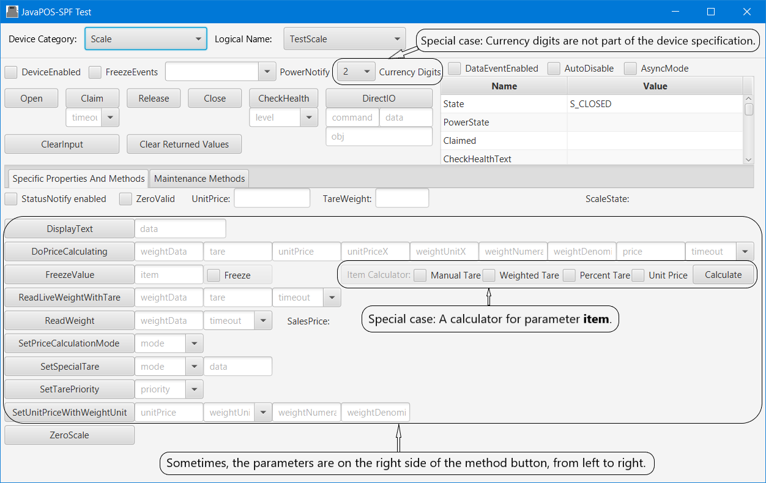
Task: Focus the DoPriceCalculating unitPriceX field
Action: pos(376,252)
